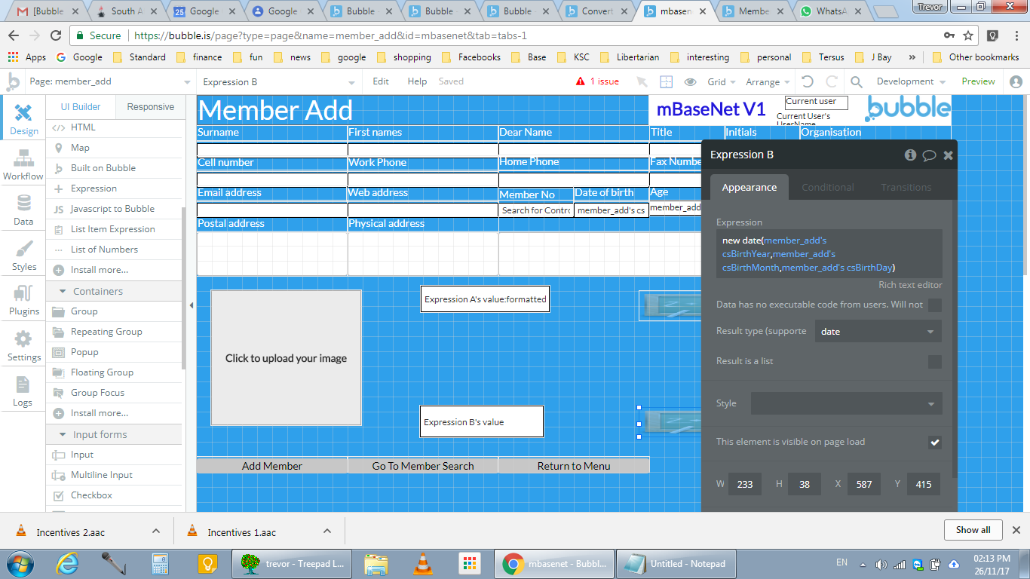Screen dimensions: 1030x579
Task: Click the Expression code text box
Action: coord(829,254)
